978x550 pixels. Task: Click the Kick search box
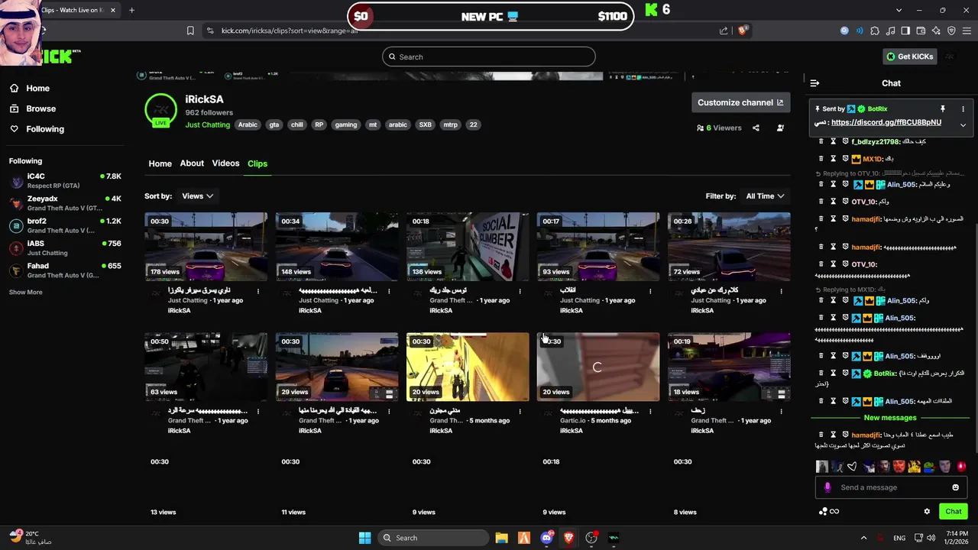click(x=489, y=57)
